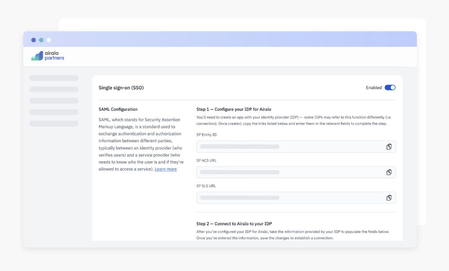The width and height of the screenshot is (449, 271).
Task: Copy the SP Entity ID value
Action: tap(389, 147)
